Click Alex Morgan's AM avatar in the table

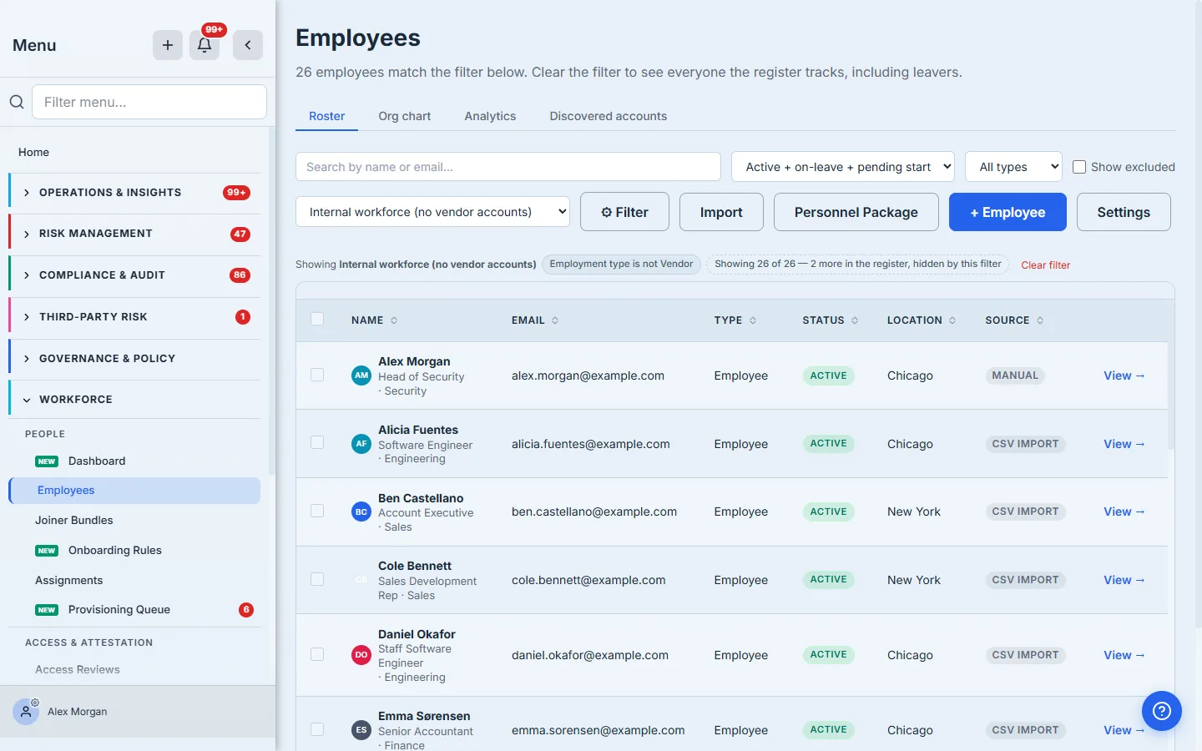(x=361, y=375)
